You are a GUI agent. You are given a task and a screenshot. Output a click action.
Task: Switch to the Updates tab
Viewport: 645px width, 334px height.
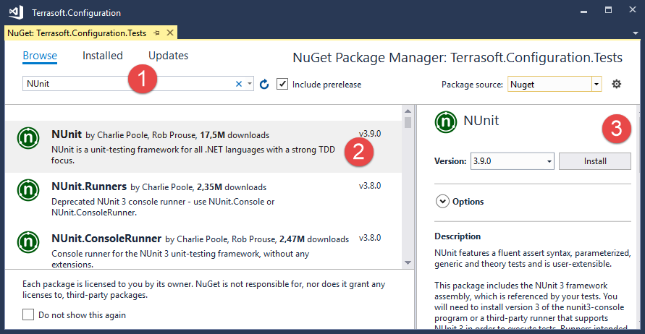pos(168,56)
